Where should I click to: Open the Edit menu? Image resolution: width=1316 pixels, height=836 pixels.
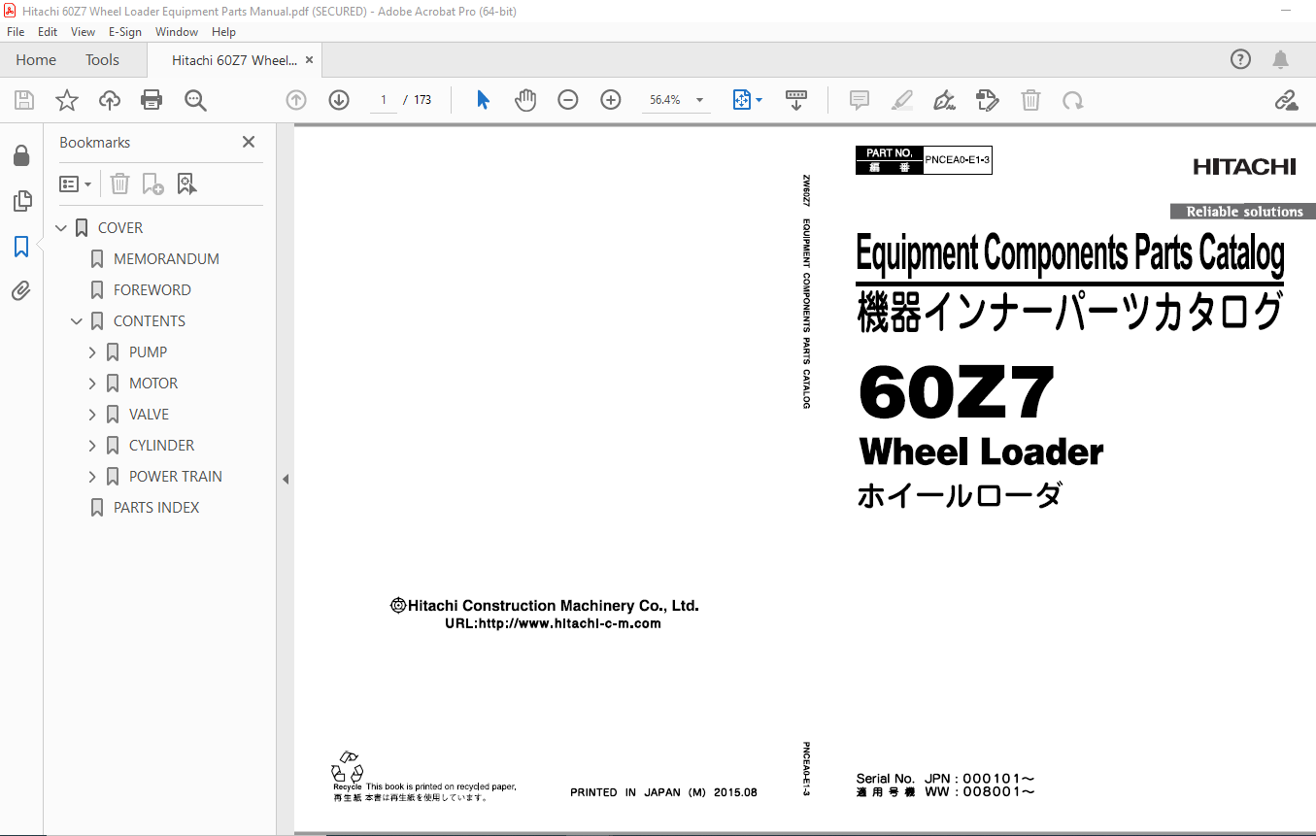click(48, 31)
